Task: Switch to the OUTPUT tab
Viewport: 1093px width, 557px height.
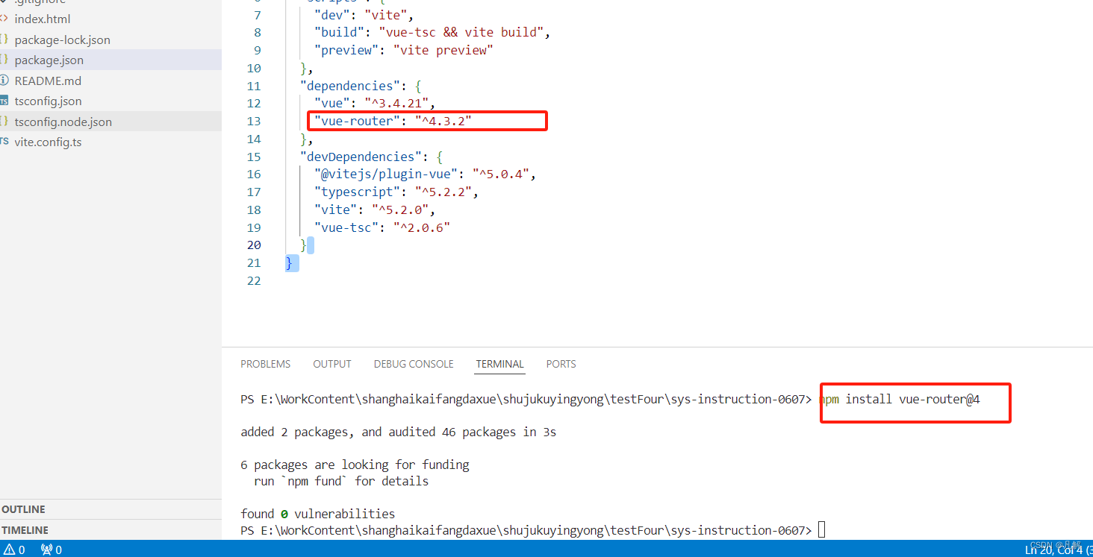Action: point(332,364)
